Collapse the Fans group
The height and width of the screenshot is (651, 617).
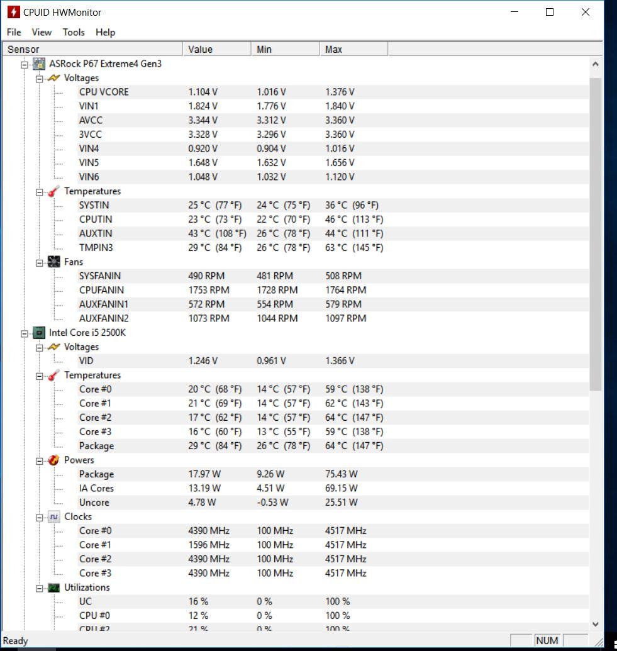click(40, 263)
